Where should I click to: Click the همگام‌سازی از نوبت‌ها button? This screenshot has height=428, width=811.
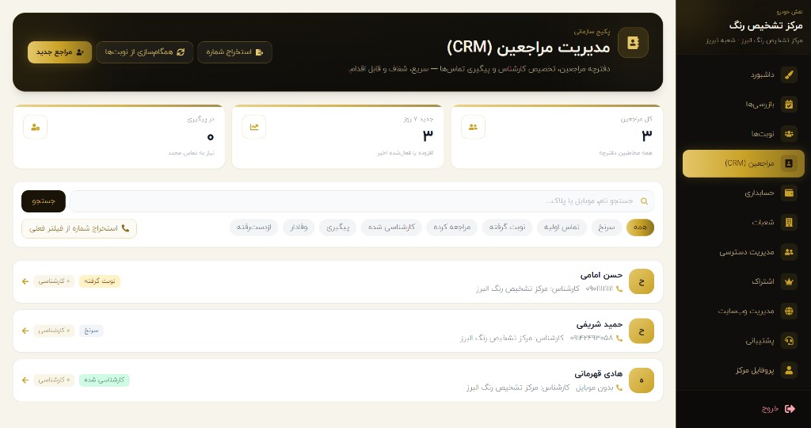pyautogui.click(x=145, y=52)
